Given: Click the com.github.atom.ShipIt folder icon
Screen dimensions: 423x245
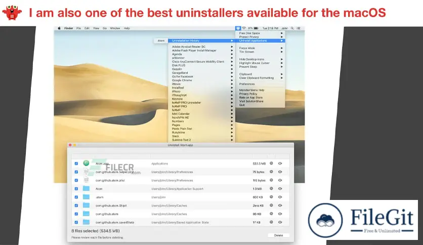Looking at the screenshot, I should (x=86, y=205).
